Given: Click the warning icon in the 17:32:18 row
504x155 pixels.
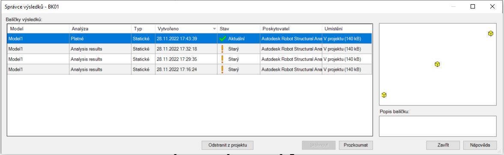Looking at the screenshot, I should [222, 49].
